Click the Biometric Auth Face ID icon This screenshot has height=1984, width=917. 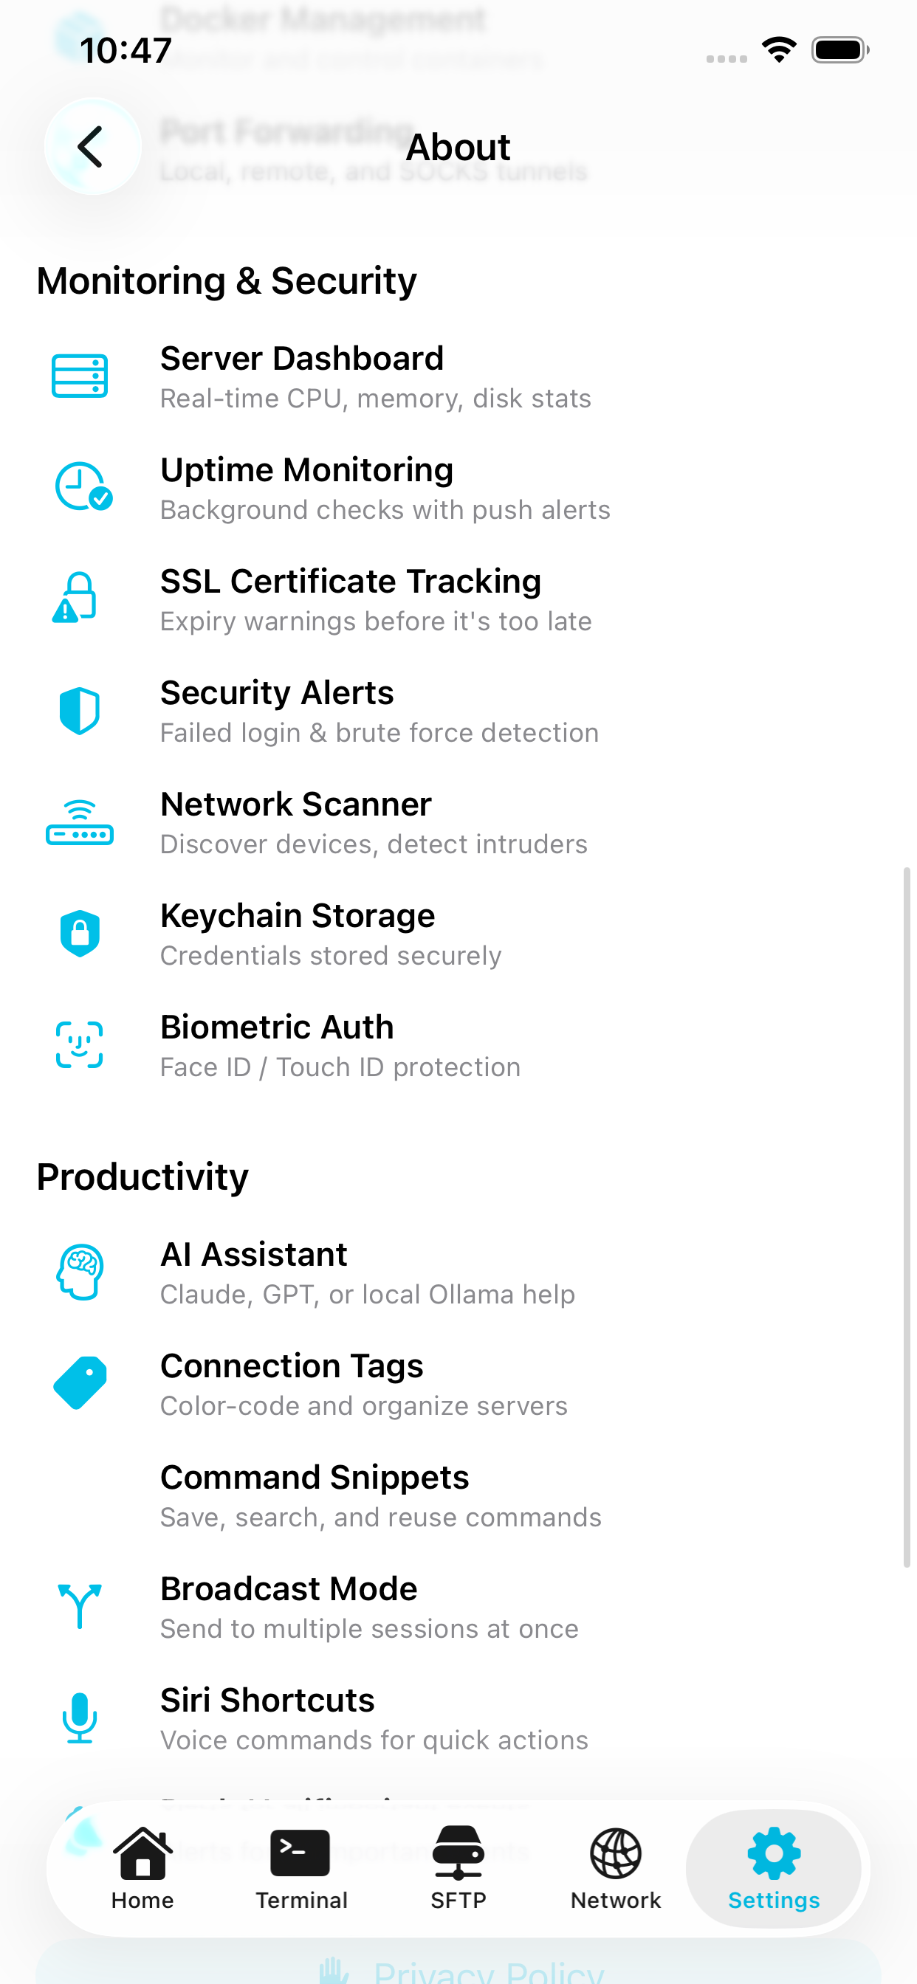pyautogui.click(x=80, y=1045)
